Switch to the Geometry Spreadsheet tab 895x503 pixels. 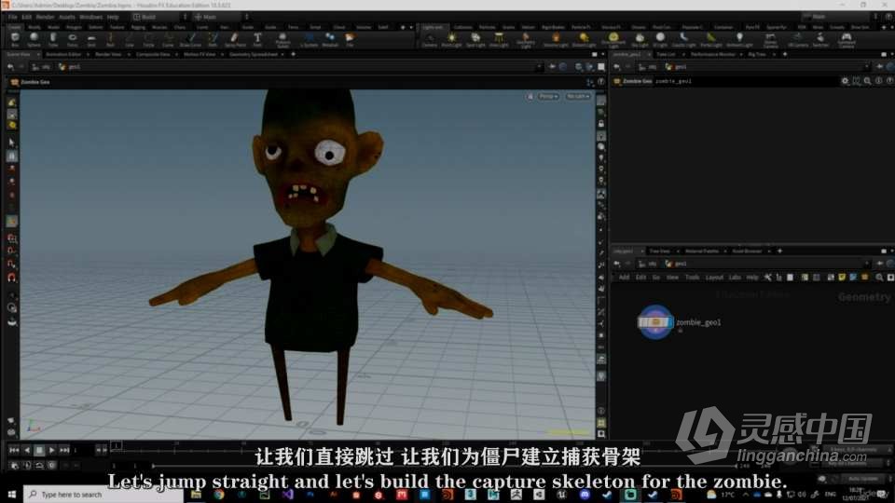click(254, 54)
